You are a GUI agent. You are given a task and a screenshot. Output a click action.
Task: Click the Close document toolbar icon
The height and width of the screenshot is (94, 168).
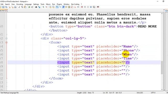tap(9, 7)
